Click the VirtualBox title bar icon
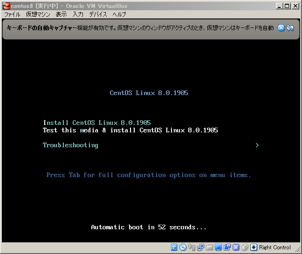This screenshot has height=254, width=302. tap(7, 6)
